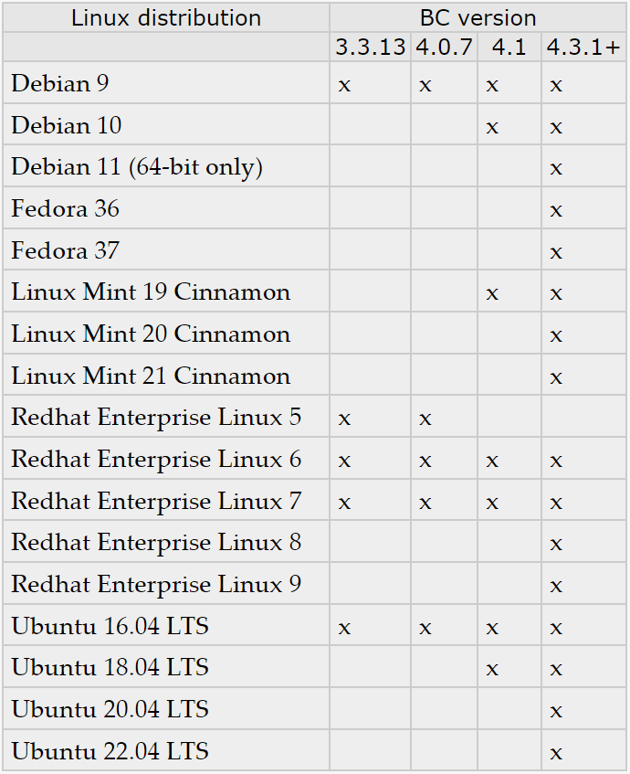Click the x under 4.1 for Debian 10
The width and height of the screenshot is (630, 774).
pos(492,127)
